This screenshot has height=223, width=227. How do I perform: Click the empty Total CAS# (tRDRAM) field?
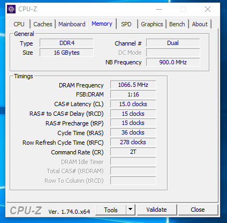(x=133, y=172)
